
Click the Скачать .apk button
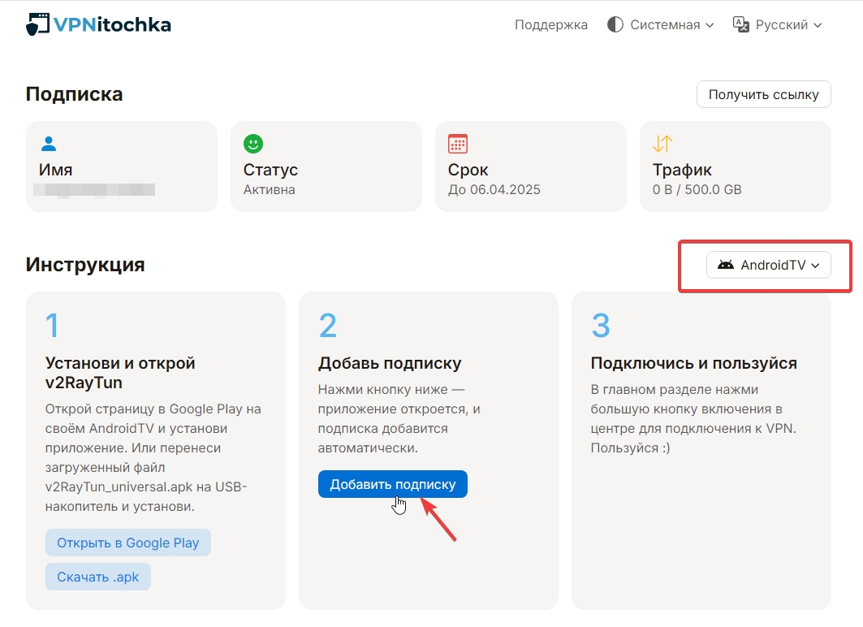point(98,577)
